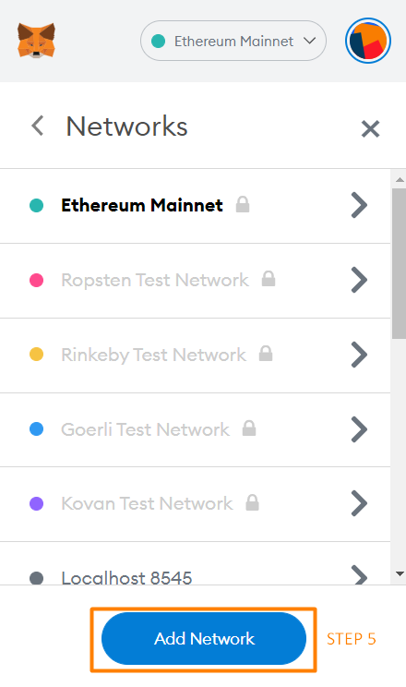Screen dimensions: 406x687
Task: Click the MetaMask fox logo
Action: pos(36,41)
